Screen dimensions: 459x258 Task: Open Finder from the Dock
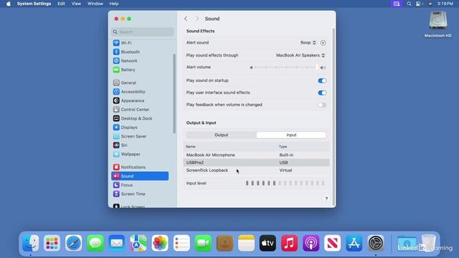tap(30, 243)
